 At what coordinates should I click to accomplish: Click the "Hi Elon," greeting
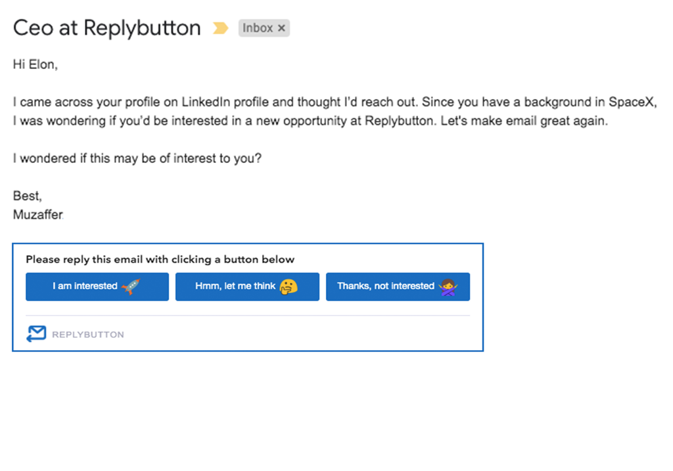click(35, 65)
